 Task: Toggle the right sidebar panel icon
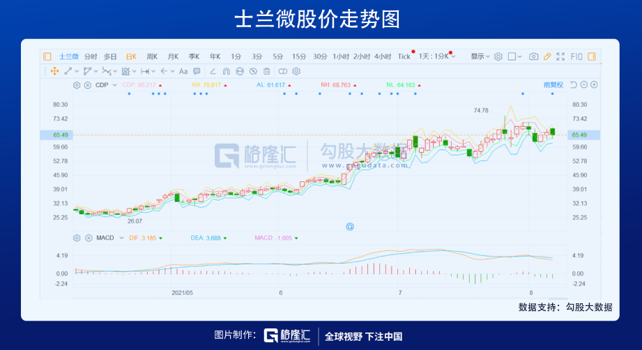click(592, 56)
